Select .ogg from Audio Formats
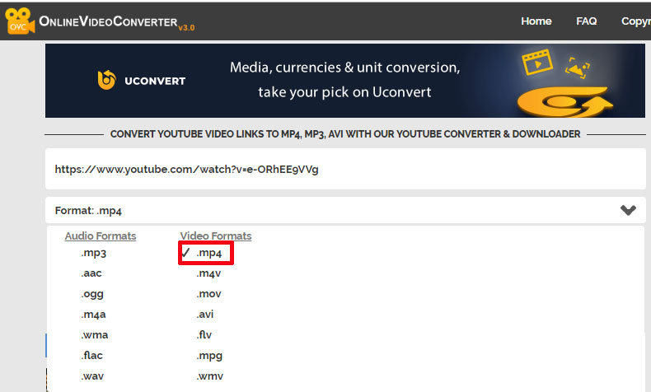The image size is (651, 392). 92,294
